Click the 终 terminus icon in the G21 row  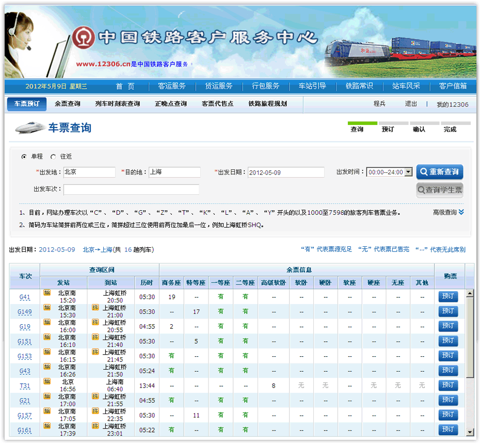(95, 396)
